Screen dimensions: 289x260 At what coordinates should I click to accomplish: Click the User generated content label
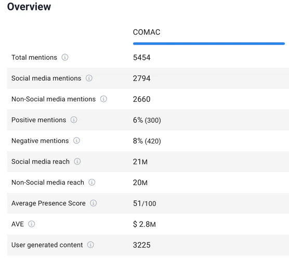point(47,245)
